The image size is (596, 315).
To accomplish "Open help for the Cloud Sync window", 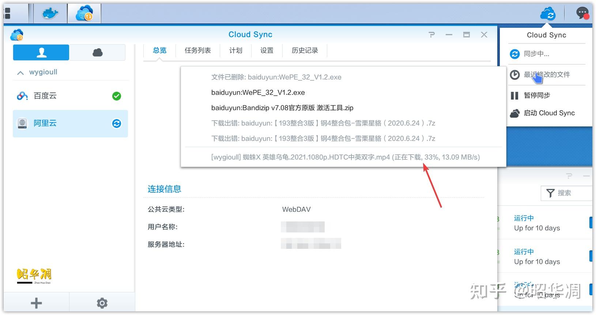I will click(432, 35).
